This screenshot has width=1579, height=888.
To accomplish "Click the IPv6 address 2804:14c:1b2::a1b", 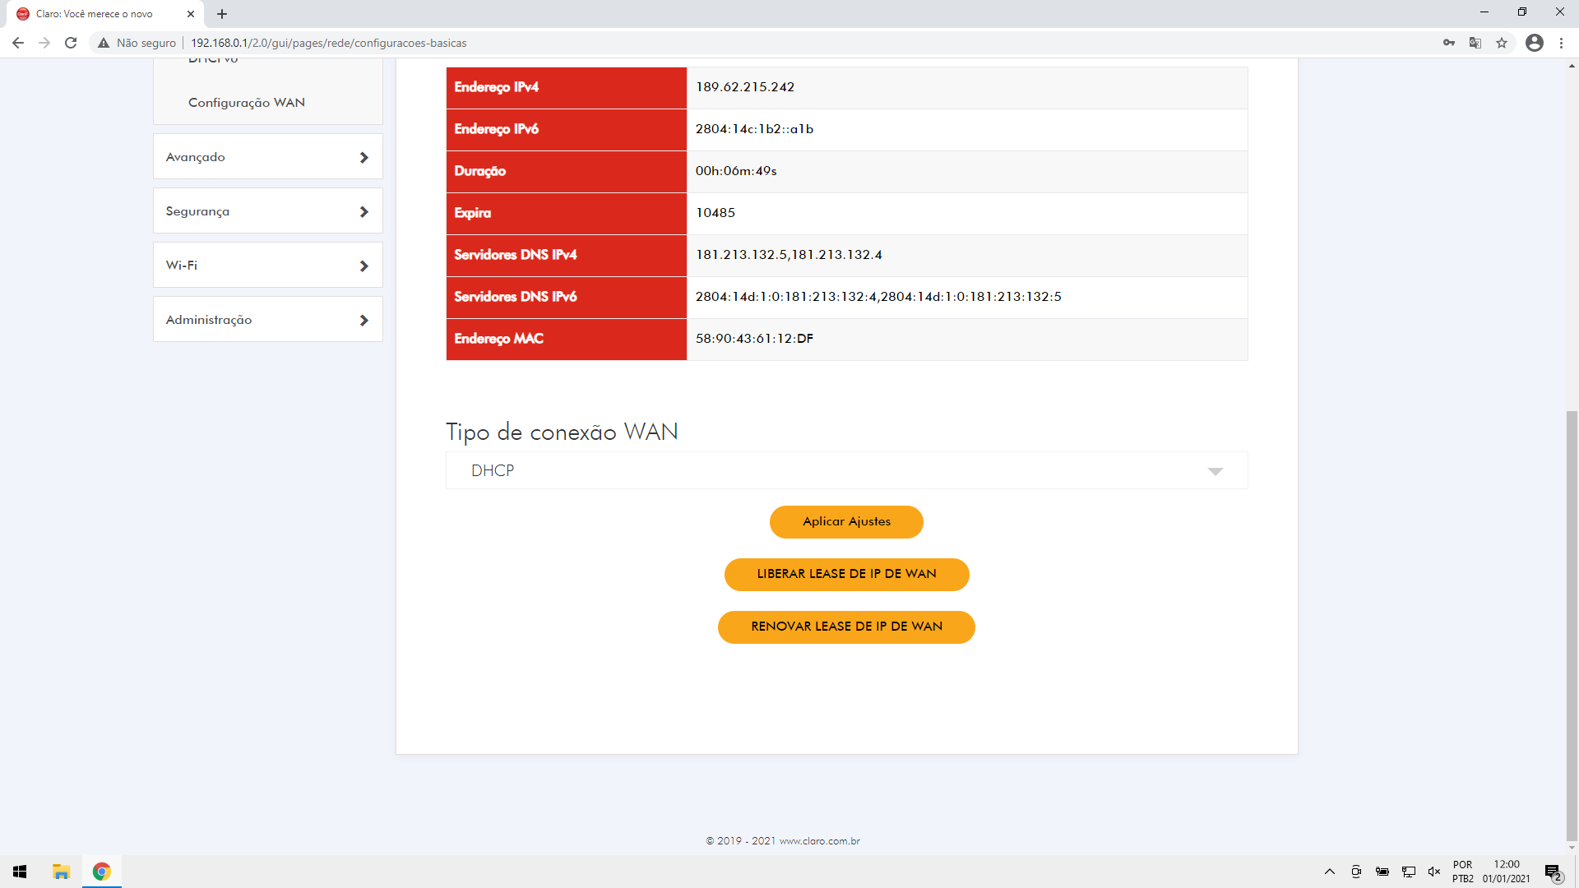I will tap(754, 129).
